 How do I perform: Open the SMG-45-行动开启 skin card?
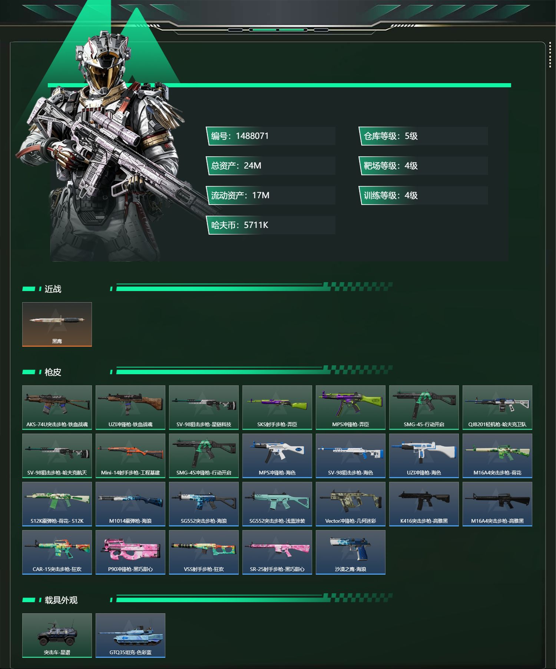(x=424, y=408)
